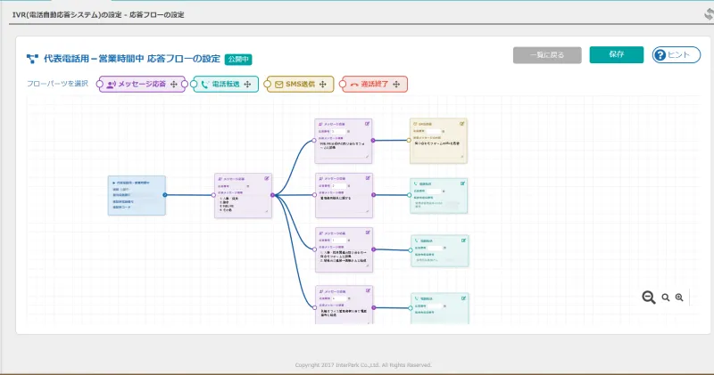Edit the second branch message node
The image size is (714, 375).
pos(368,178)
